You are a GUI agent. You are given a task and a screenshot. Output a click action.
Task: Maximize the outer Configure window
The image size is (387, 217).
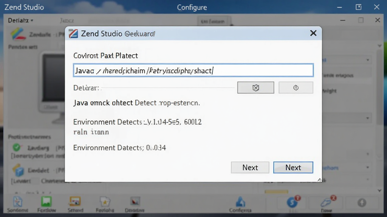point(358,7)
